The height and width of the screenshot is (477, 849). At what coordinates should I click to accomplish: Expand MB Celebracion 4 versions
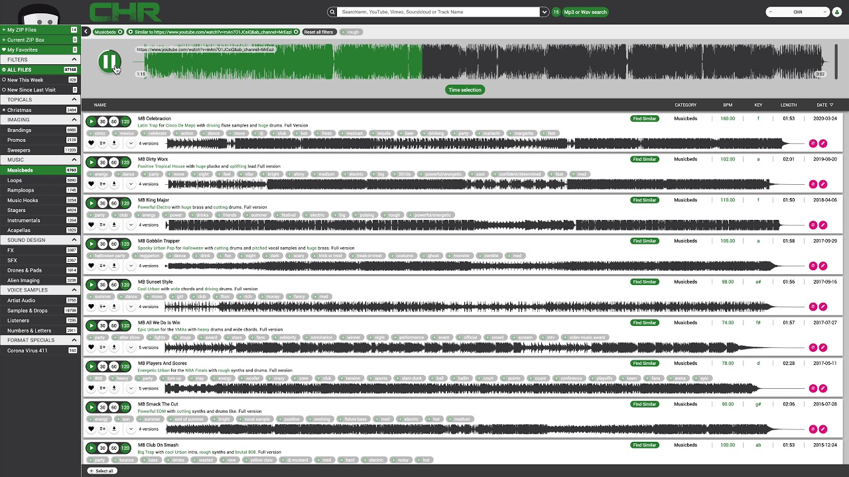131,143
